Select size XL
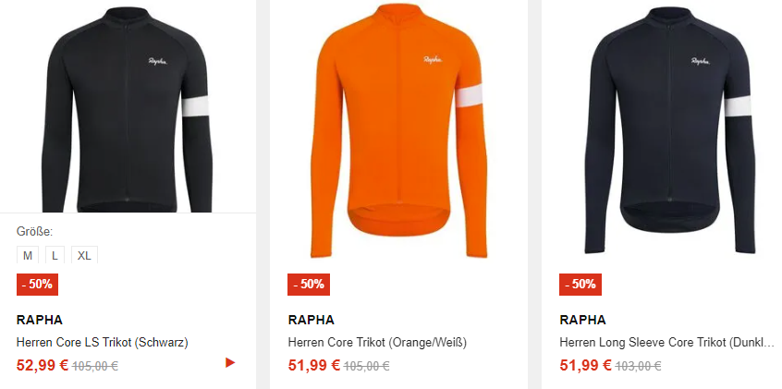 click(x=84, y=255)
